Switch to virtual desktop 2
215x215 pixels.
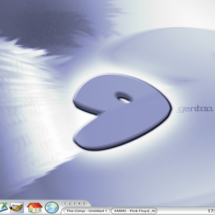(69, 203)
